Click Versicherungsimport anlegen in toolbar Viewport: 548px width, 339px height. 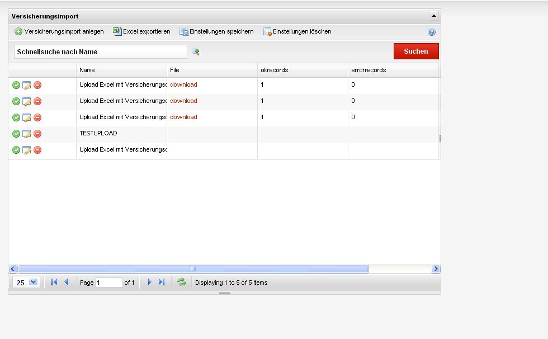[59, 32]
